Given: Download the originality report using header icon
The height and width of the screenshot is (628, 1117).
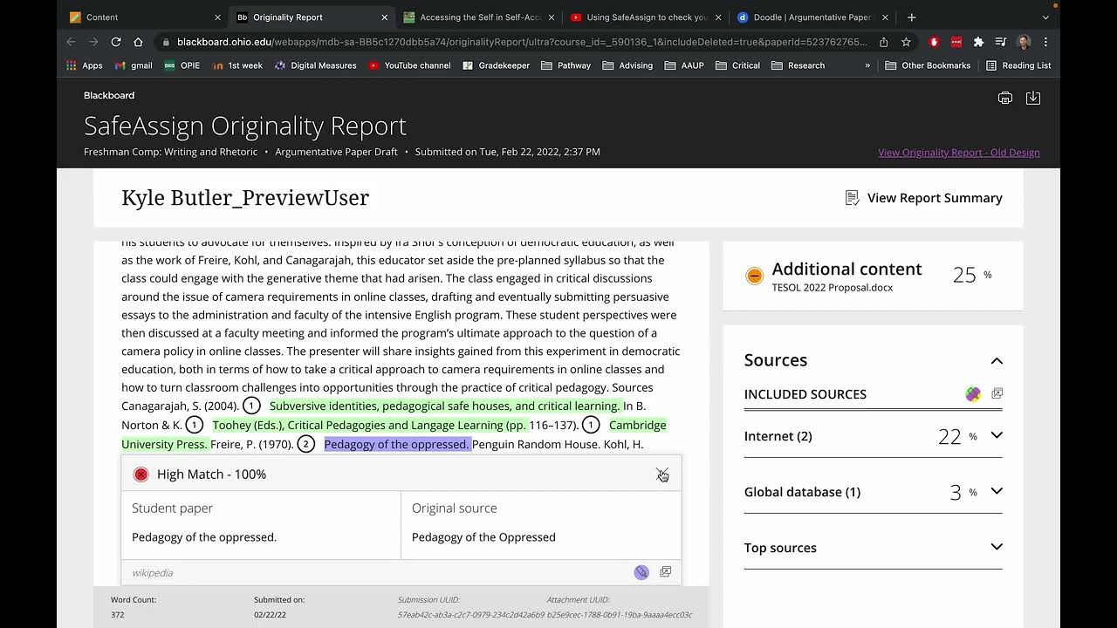Looking at the screenshot, I should (x=1033, y=98).
